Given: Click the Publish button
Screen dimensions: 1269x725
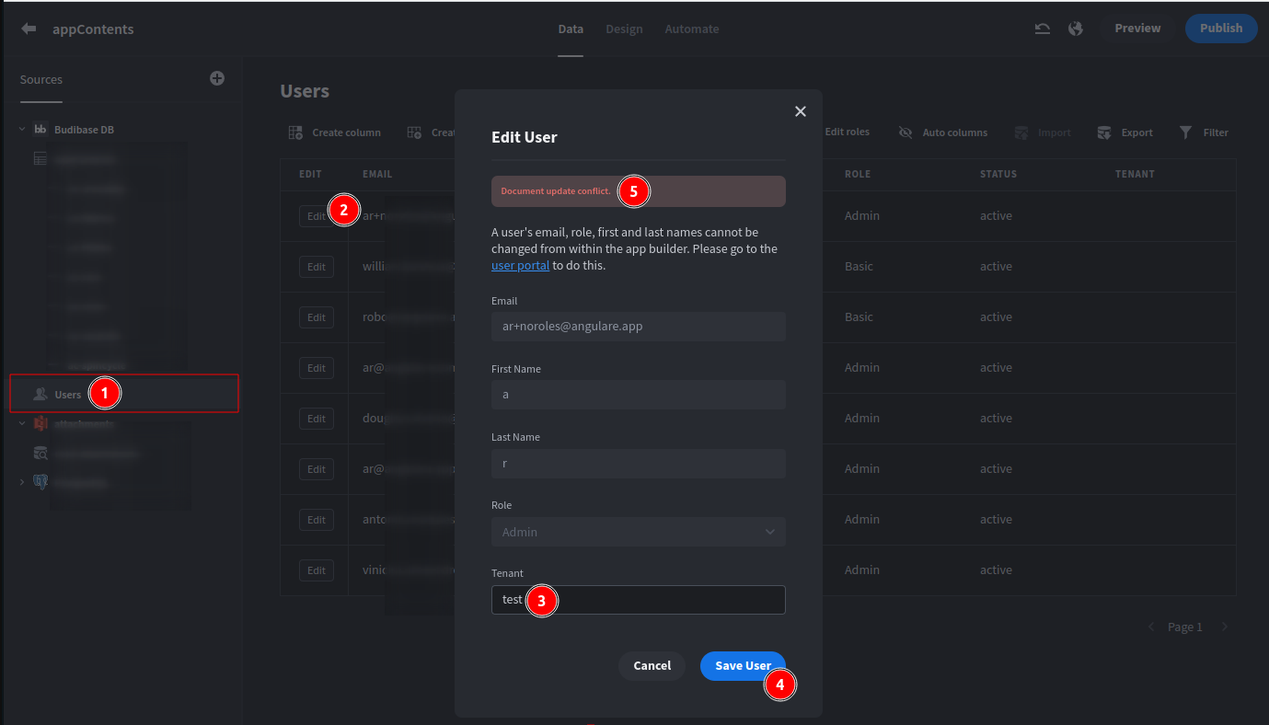Looking at the screenshot, I should click(x=1220, y=29).
